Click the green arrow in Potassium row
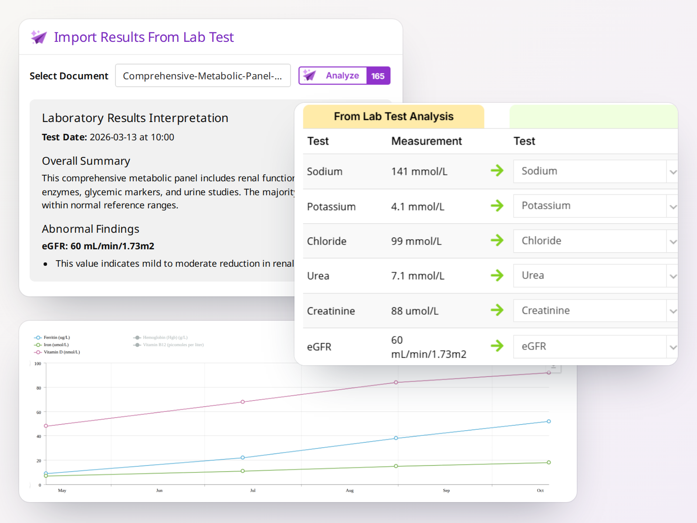Image resolution: width=697 pixels, height=523 pixels. click(x=497, y=206)
